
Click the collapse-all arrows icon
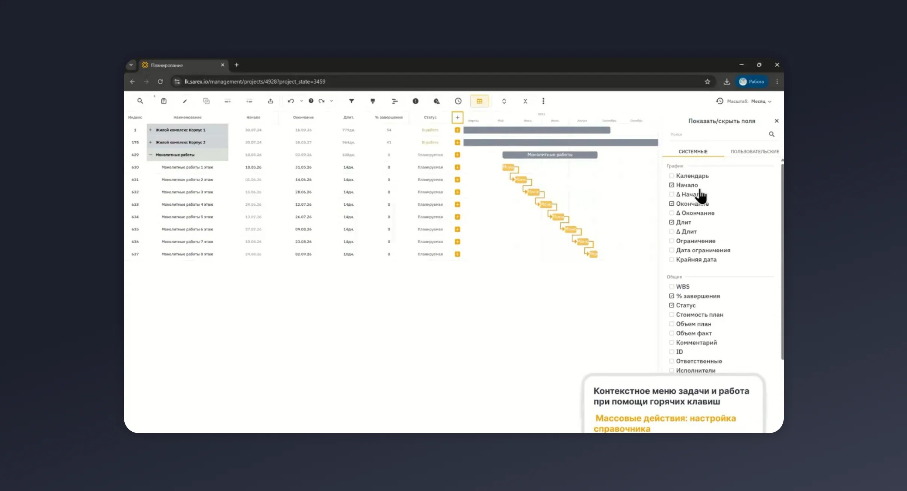tap(525, 101)
